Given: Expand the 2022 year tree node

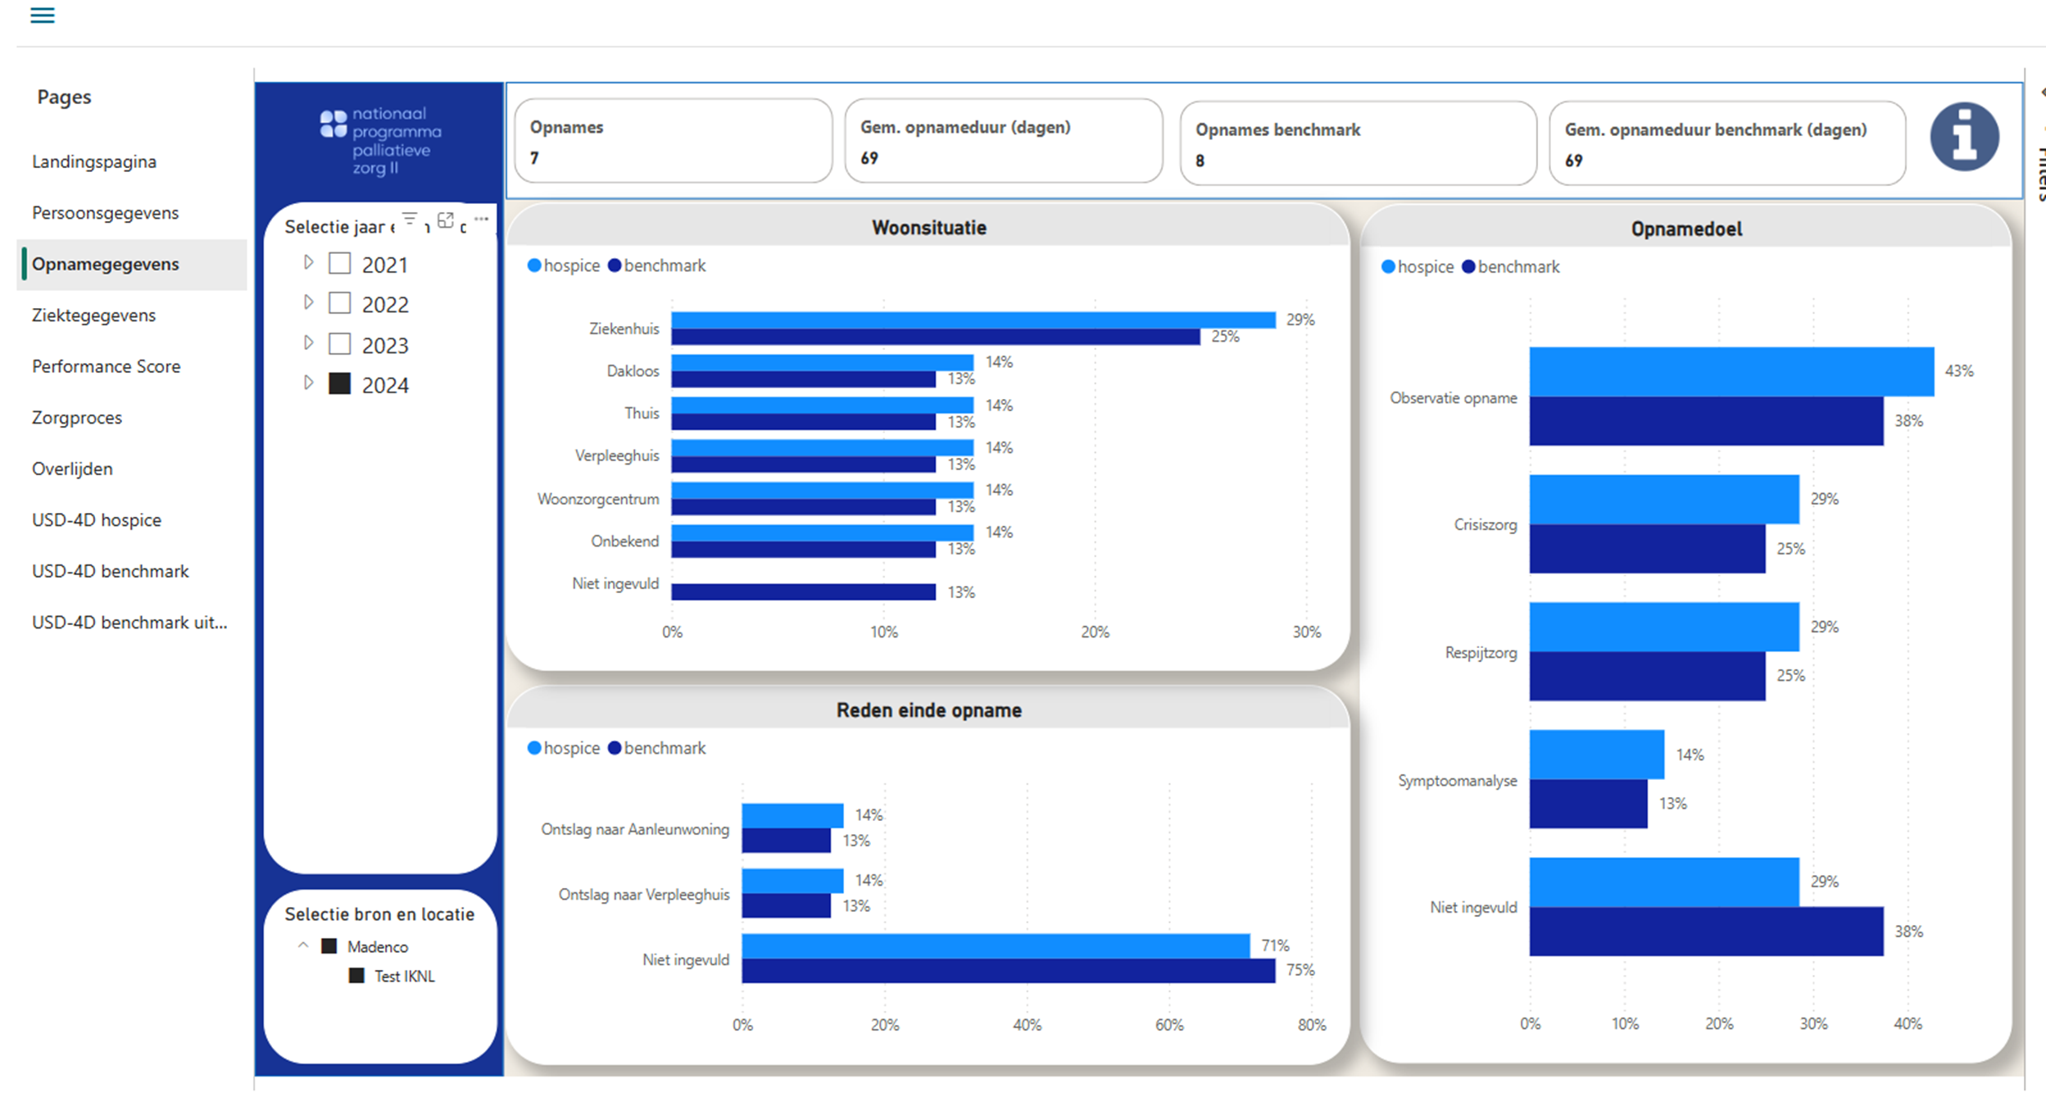Looking at the screenshot, I should pos(309,303).
